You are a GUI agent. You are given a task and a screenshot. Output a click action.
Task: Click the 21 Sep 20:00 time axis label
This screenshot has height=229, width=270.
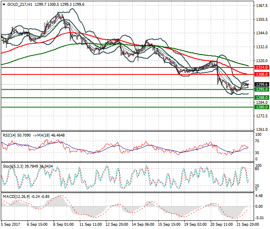(x=248, y=225)
